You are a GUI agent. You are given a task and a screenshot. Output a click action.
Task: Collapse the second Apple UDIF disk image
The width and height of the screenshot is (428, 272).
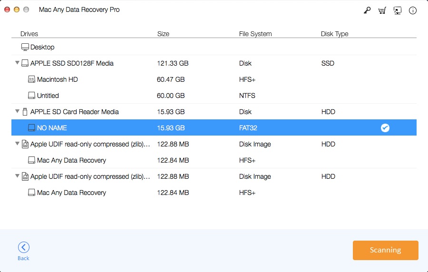point(18,176)
